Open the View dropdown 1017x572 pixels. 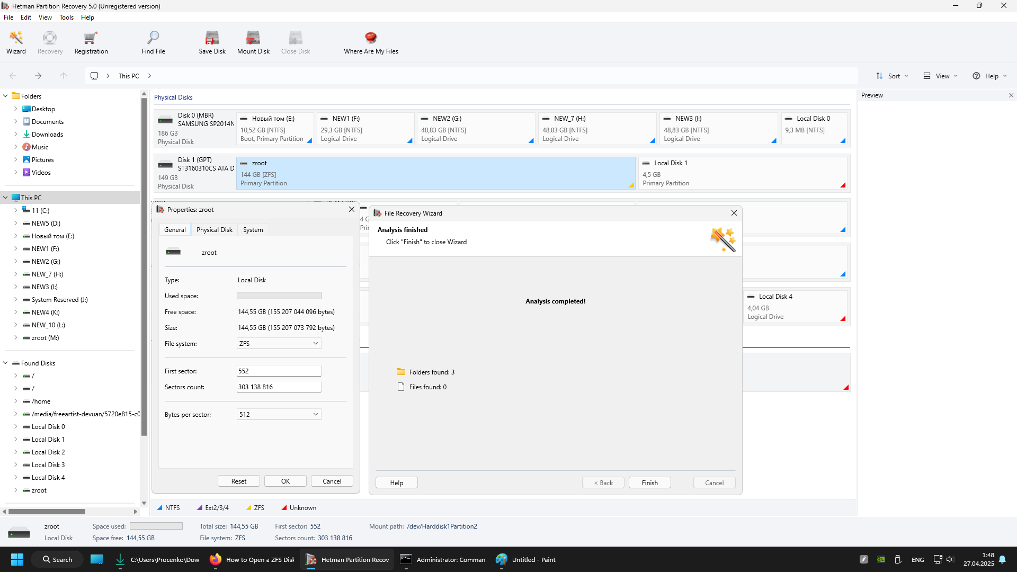(941, 76)
